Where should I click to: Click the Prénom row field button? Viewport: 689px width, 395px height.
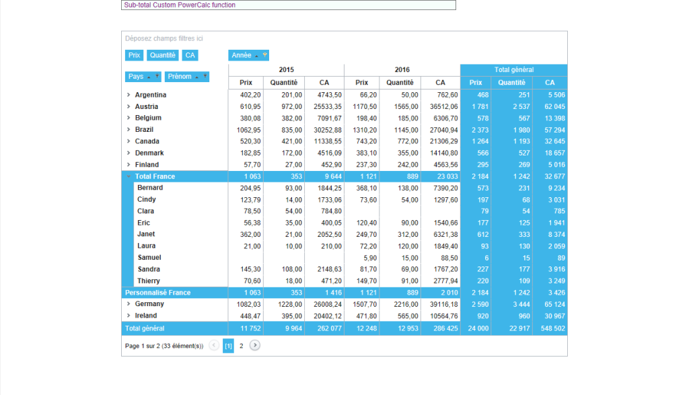point(187,77)
